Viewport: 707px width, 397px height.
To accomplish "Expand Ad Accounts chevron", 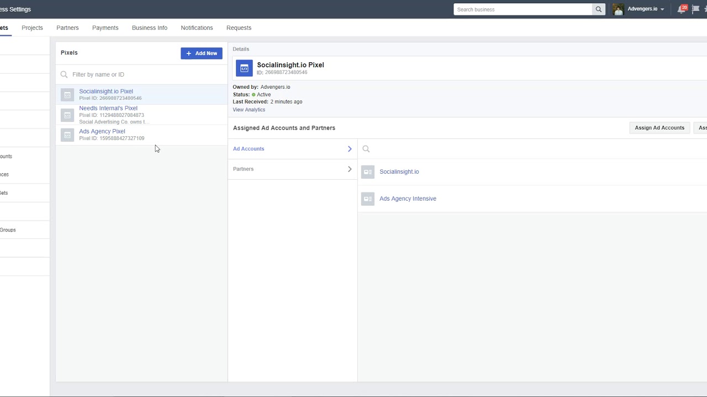I will pos(350,149).
